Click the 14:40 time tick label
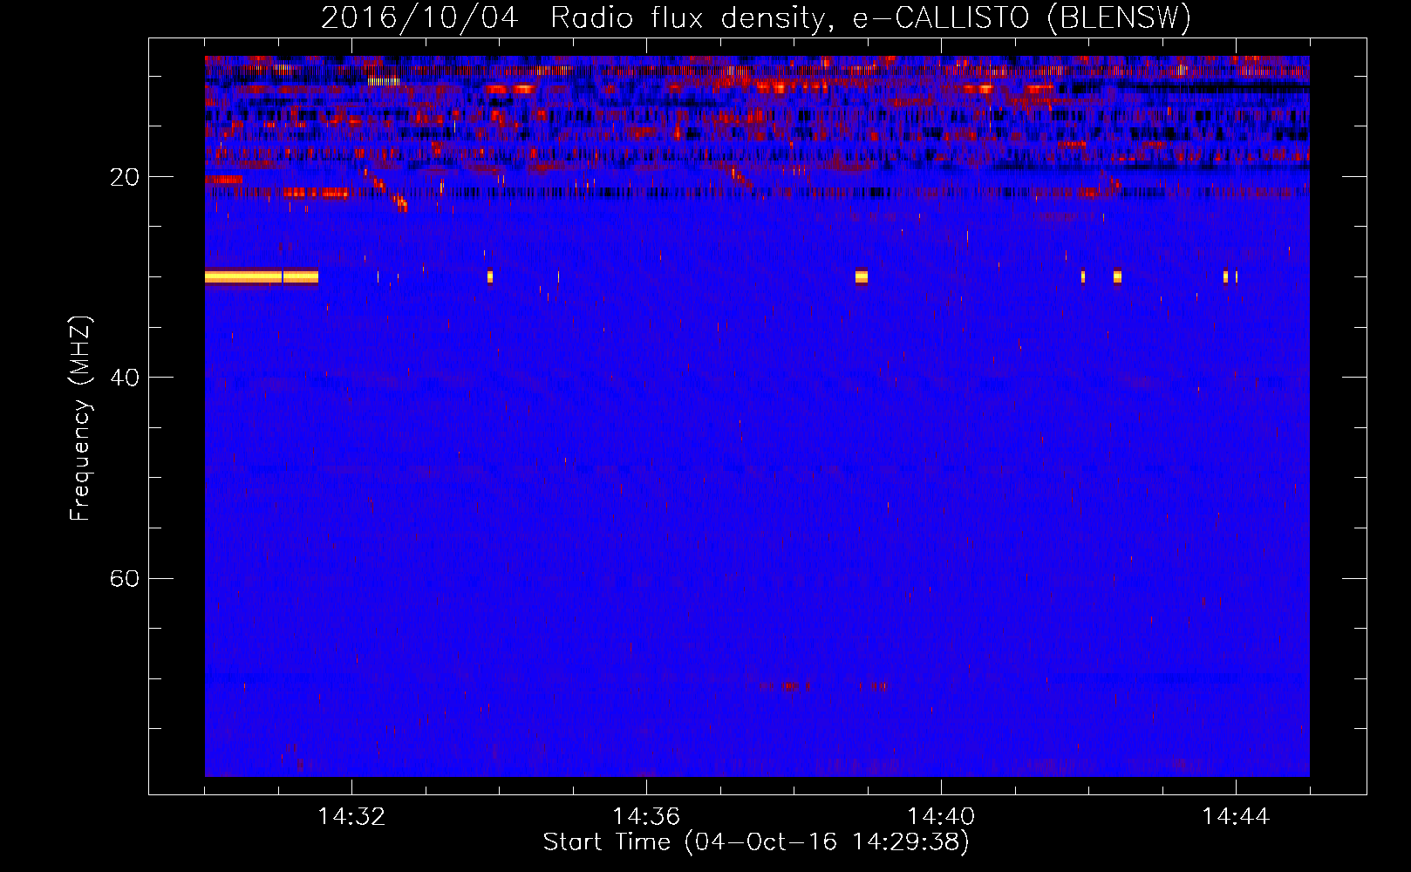This screenshot has width=1411, height=872. pos(941,817)
